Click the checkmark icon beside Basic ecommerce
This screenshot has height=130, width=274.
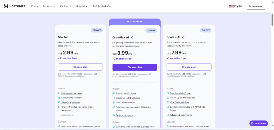(113, 115)
